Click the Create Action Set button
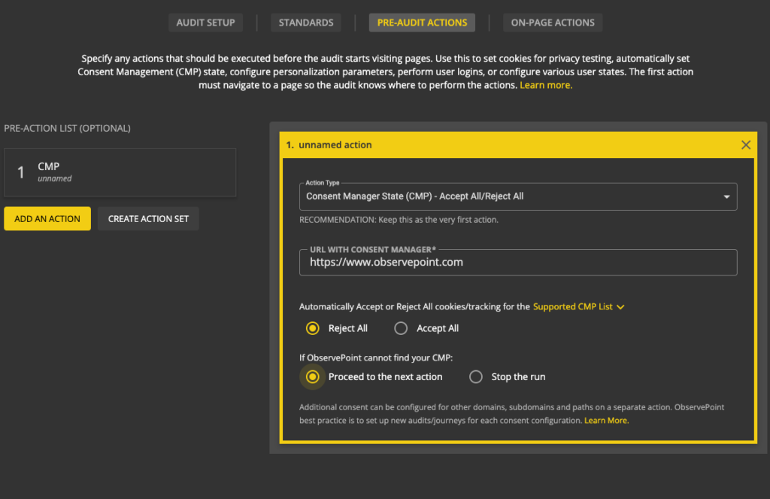 (148, 219)
